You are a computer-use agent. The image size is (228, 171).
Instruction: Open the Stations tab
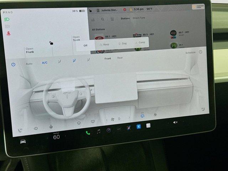pyautogui.click(x=125, y=19)
